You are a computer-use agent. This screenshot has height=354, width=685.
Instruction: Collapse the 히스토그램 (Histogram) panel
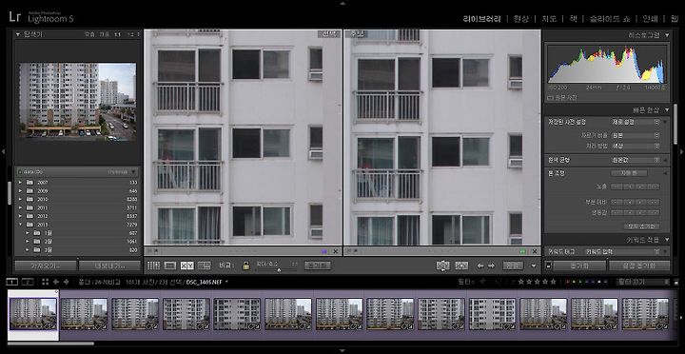point(667,35)
